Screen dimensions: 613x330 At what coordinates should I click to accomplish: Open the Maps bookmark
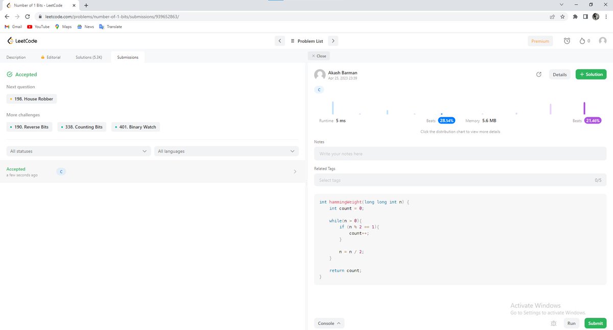pyautogui.click(x=63, y=27)
